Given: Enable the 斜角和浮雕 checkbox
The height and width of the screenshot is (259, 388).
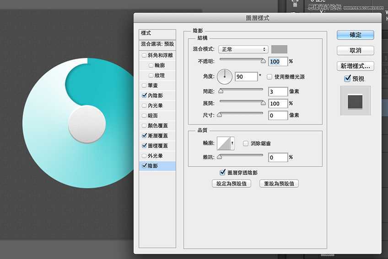Looking at the screenshot, I should click(145, 55).
